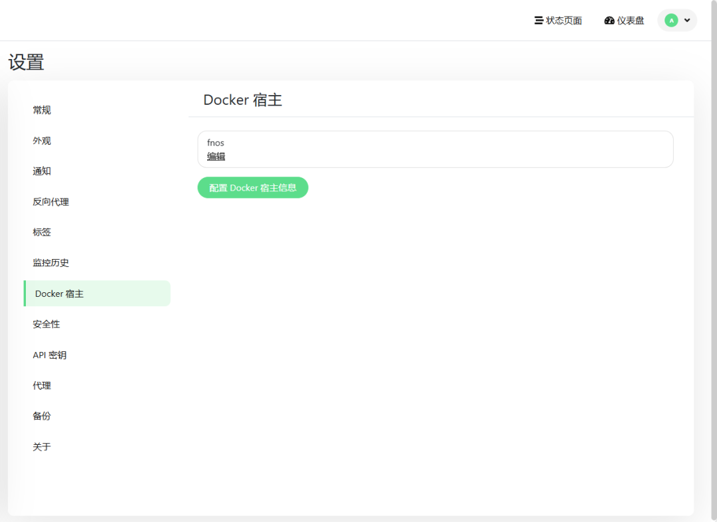717x522 pixels.
Task: Click the gauge icon beside 仪表盘
Action: (609, 21)
